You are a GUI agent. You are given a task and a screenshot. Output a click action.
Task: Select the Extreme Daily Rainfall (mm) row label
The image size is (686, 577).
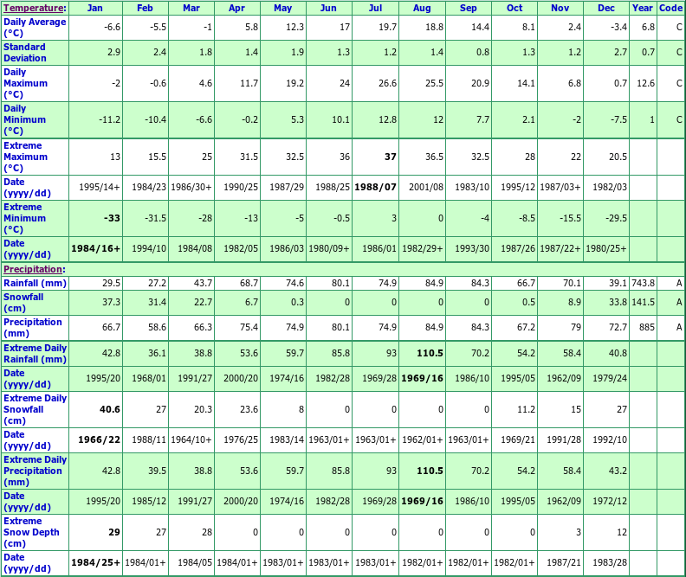tap(35, 353)
